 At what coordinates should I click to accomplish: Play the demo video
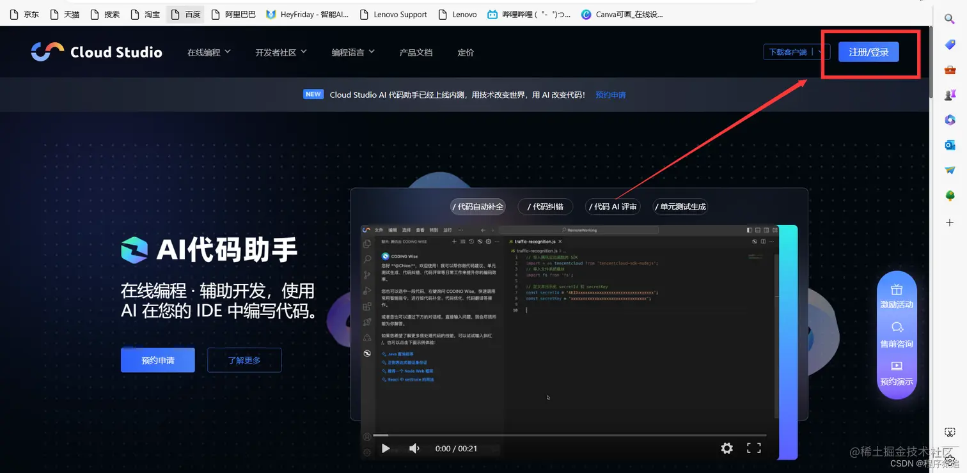point(386,448)
